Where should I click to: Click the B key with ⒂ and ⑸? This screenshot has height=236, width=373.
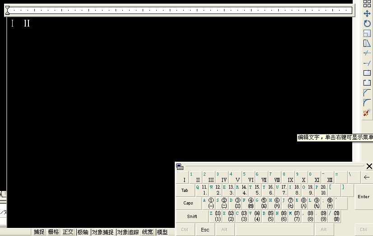click(x=268, y=216)
